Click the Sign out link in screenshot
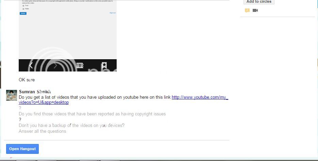Viewport: 318px width, 161px height. click(112, 13)
